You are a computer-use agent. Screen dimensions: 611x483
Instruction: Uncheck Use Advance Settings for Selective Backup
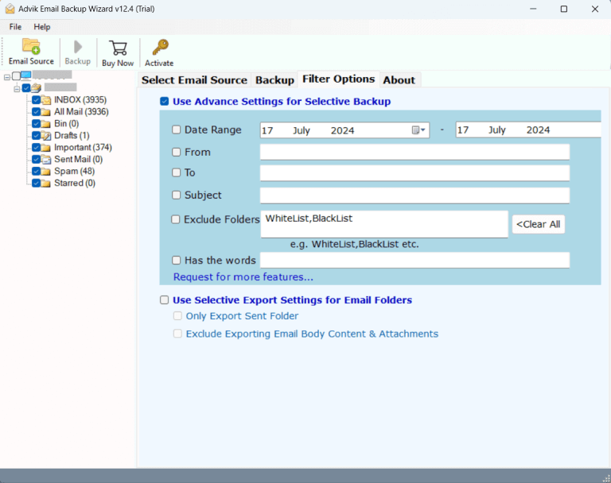(x=165, y=102)
